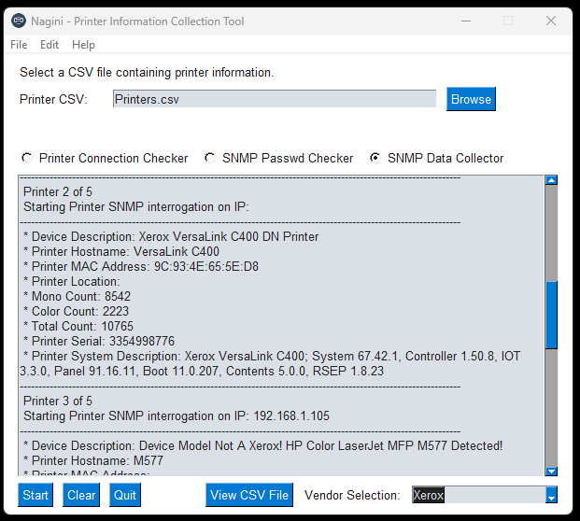This screenshot has height=521, width=580.
Task: Select SNMP Passwd Checker radio button
Action: coord(210,158)
